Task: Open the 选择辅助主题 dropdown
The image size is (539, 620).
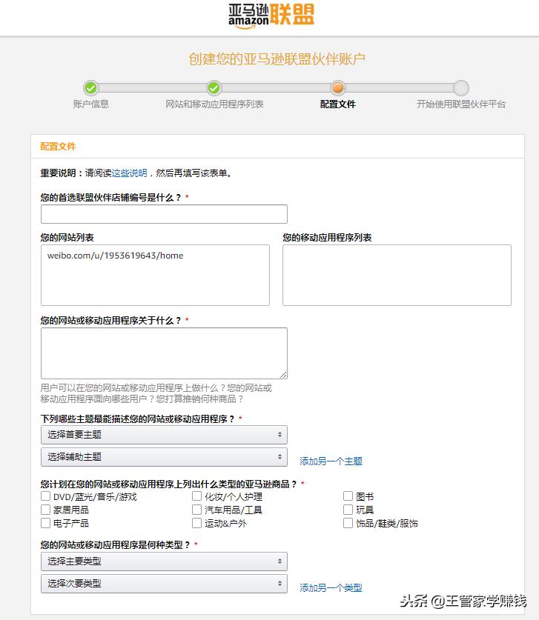Action: pos(164,457)
